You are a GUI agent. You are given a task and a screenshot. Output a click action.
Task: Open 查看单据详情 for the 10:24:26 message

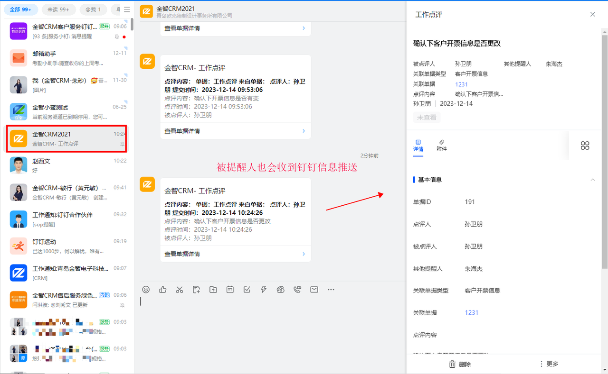[235, 254]
